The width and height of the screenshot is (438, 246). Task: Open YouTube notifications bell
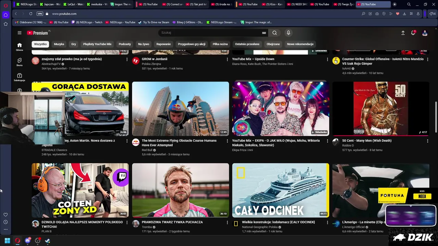coord(413,33)
